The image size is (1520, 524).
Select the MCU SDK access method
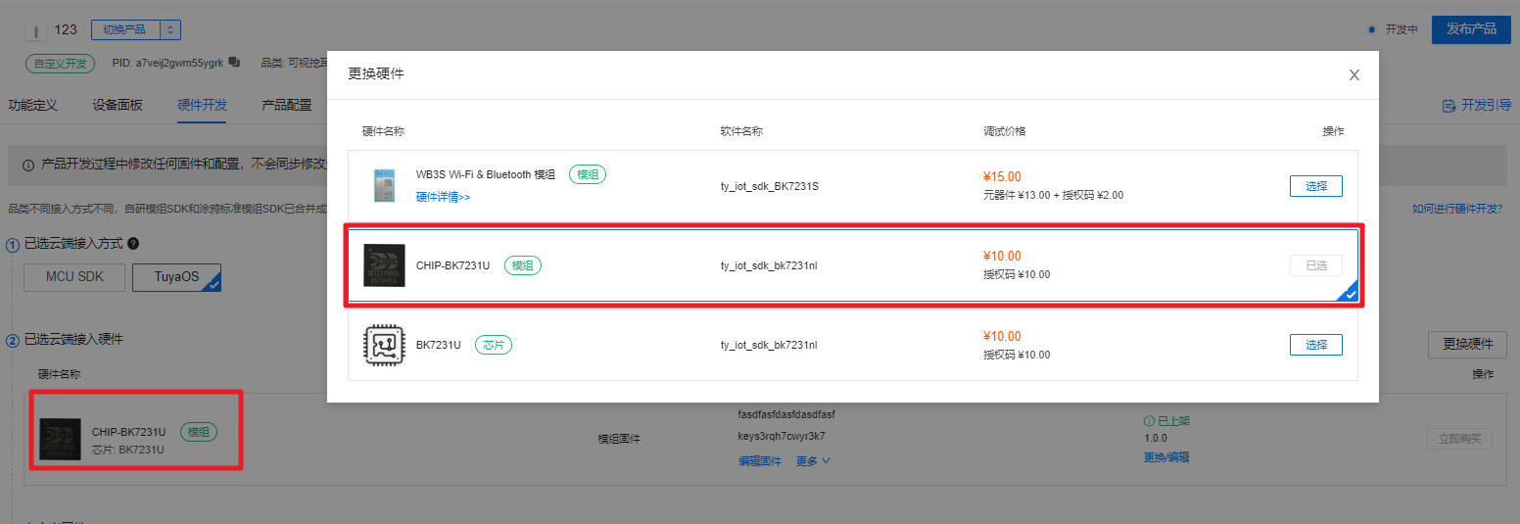(x=74, y=277)
